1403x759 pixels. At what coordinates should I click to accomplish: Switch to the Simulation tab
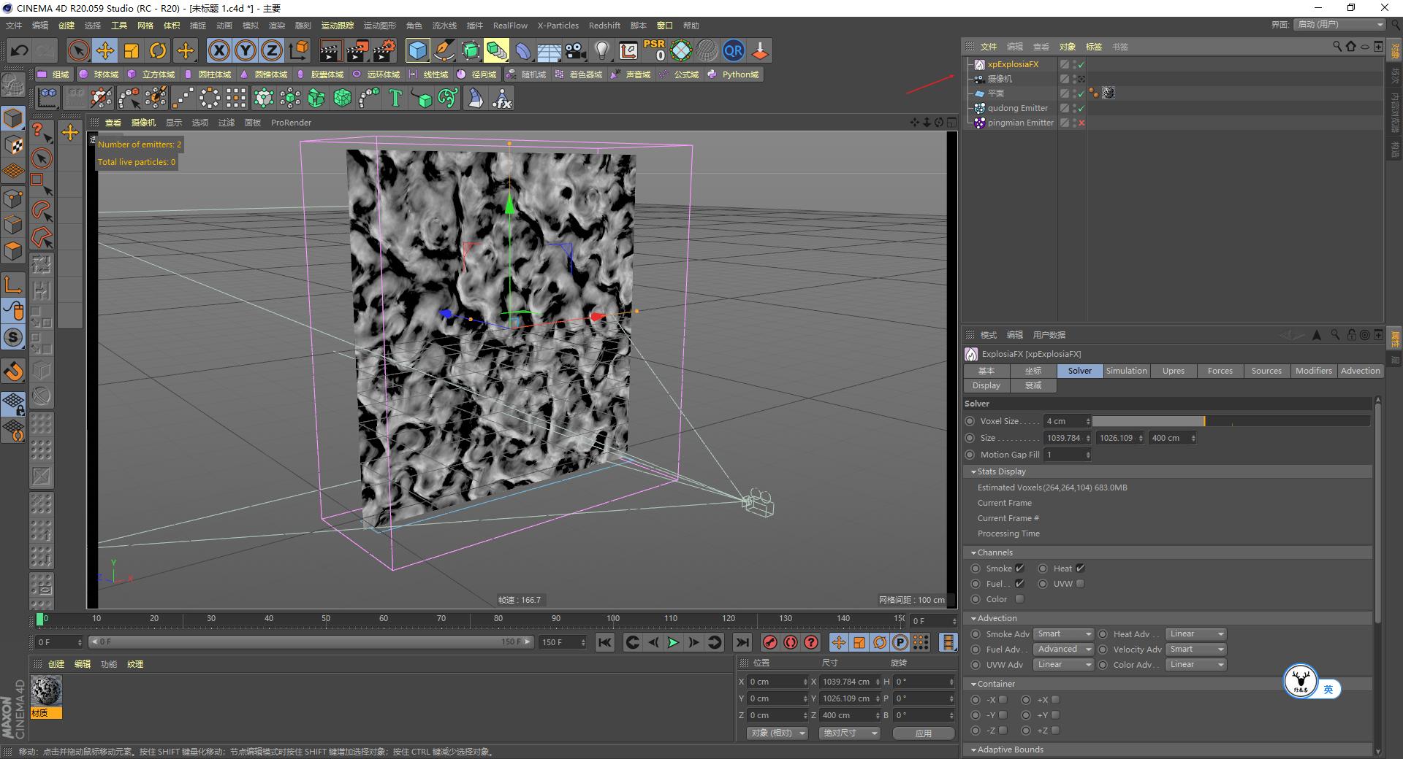(x=1126, y=371)
